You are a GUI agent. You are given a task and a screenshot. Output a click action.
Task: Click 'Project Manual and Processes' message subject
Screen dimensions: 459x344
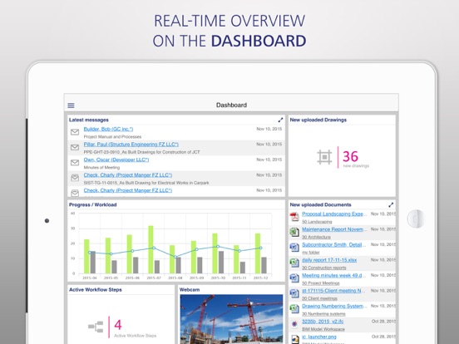click(x=112, y=137)
